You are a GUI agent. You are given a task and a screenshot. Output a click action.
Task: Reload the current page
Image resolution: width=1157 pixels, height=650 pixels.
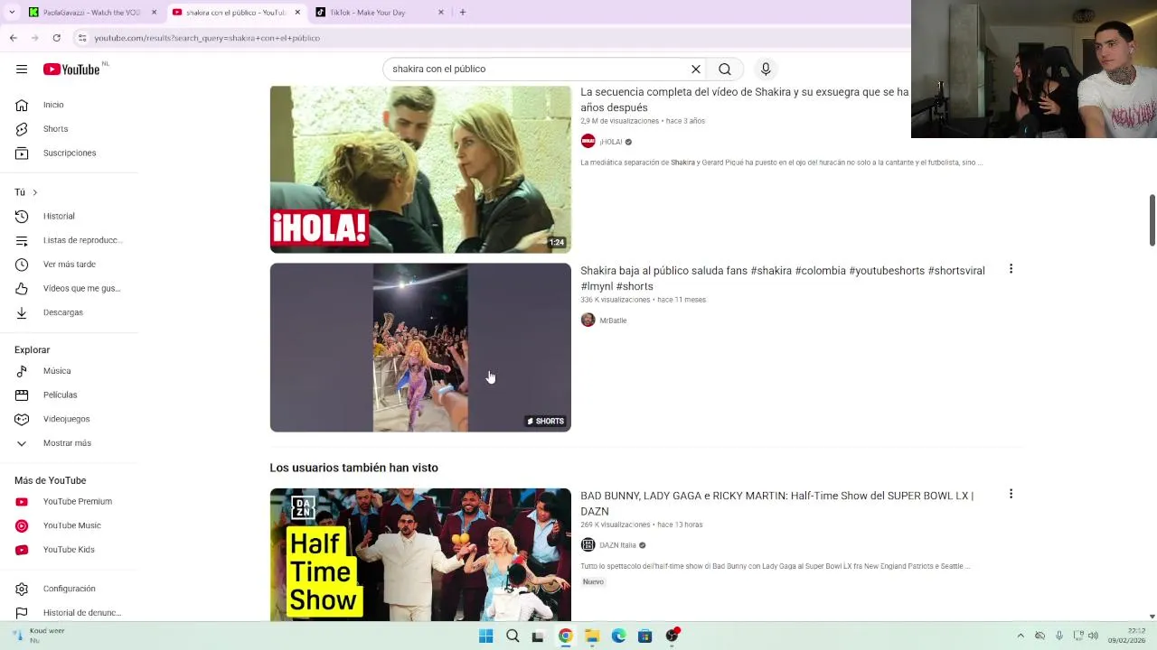[57, 38]
